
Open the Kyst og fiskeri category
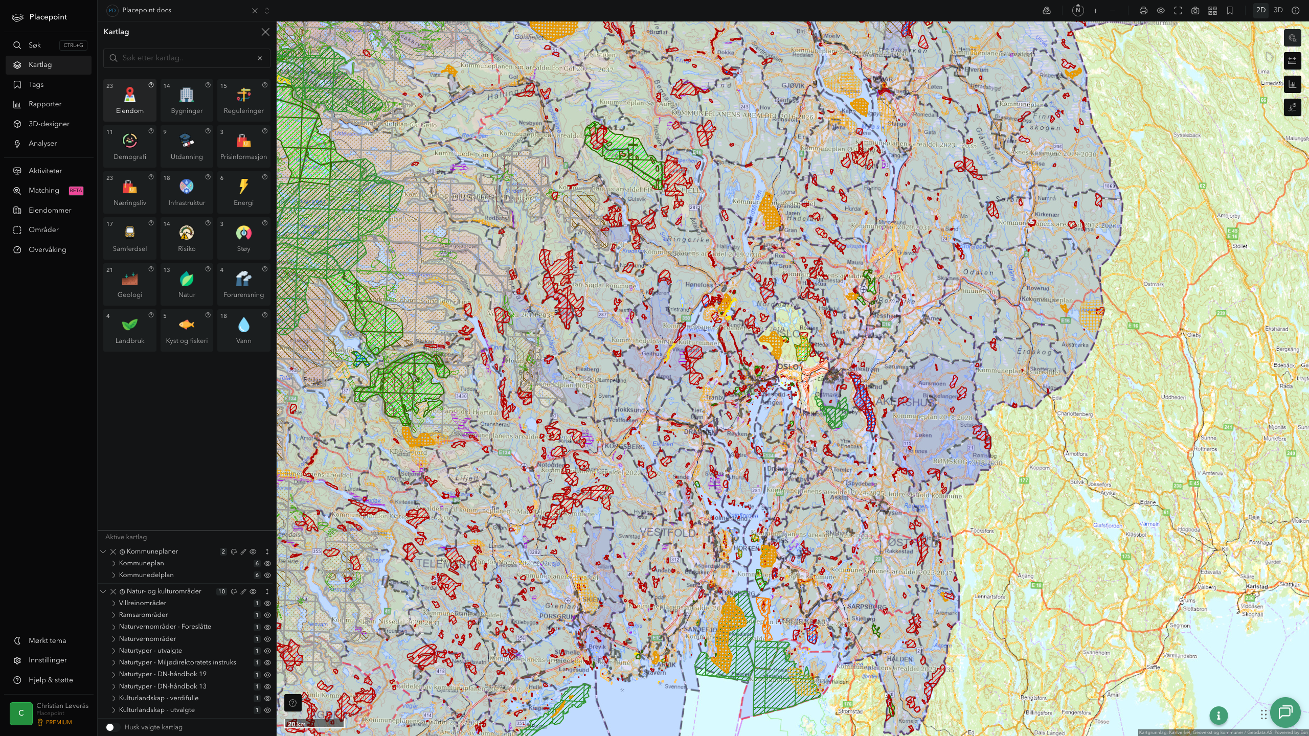[x=187, y=330]
